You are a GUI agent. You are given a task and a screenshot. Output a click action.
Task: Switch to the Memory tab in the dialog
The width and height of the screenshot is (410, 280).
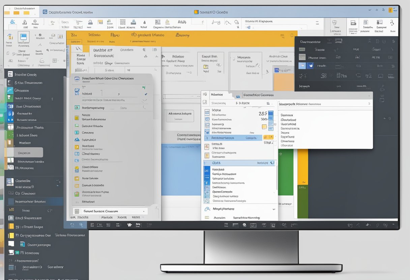pyautogui.click(x=217, y=95)
